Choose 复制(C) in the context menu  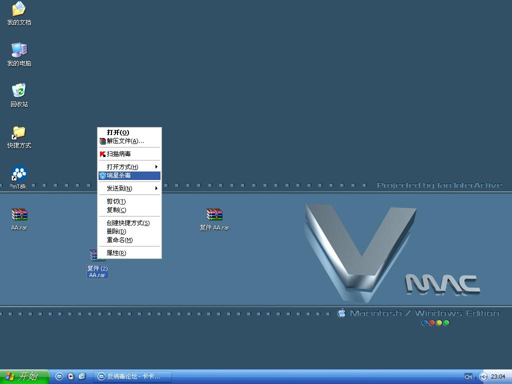[x=129, y=210]
